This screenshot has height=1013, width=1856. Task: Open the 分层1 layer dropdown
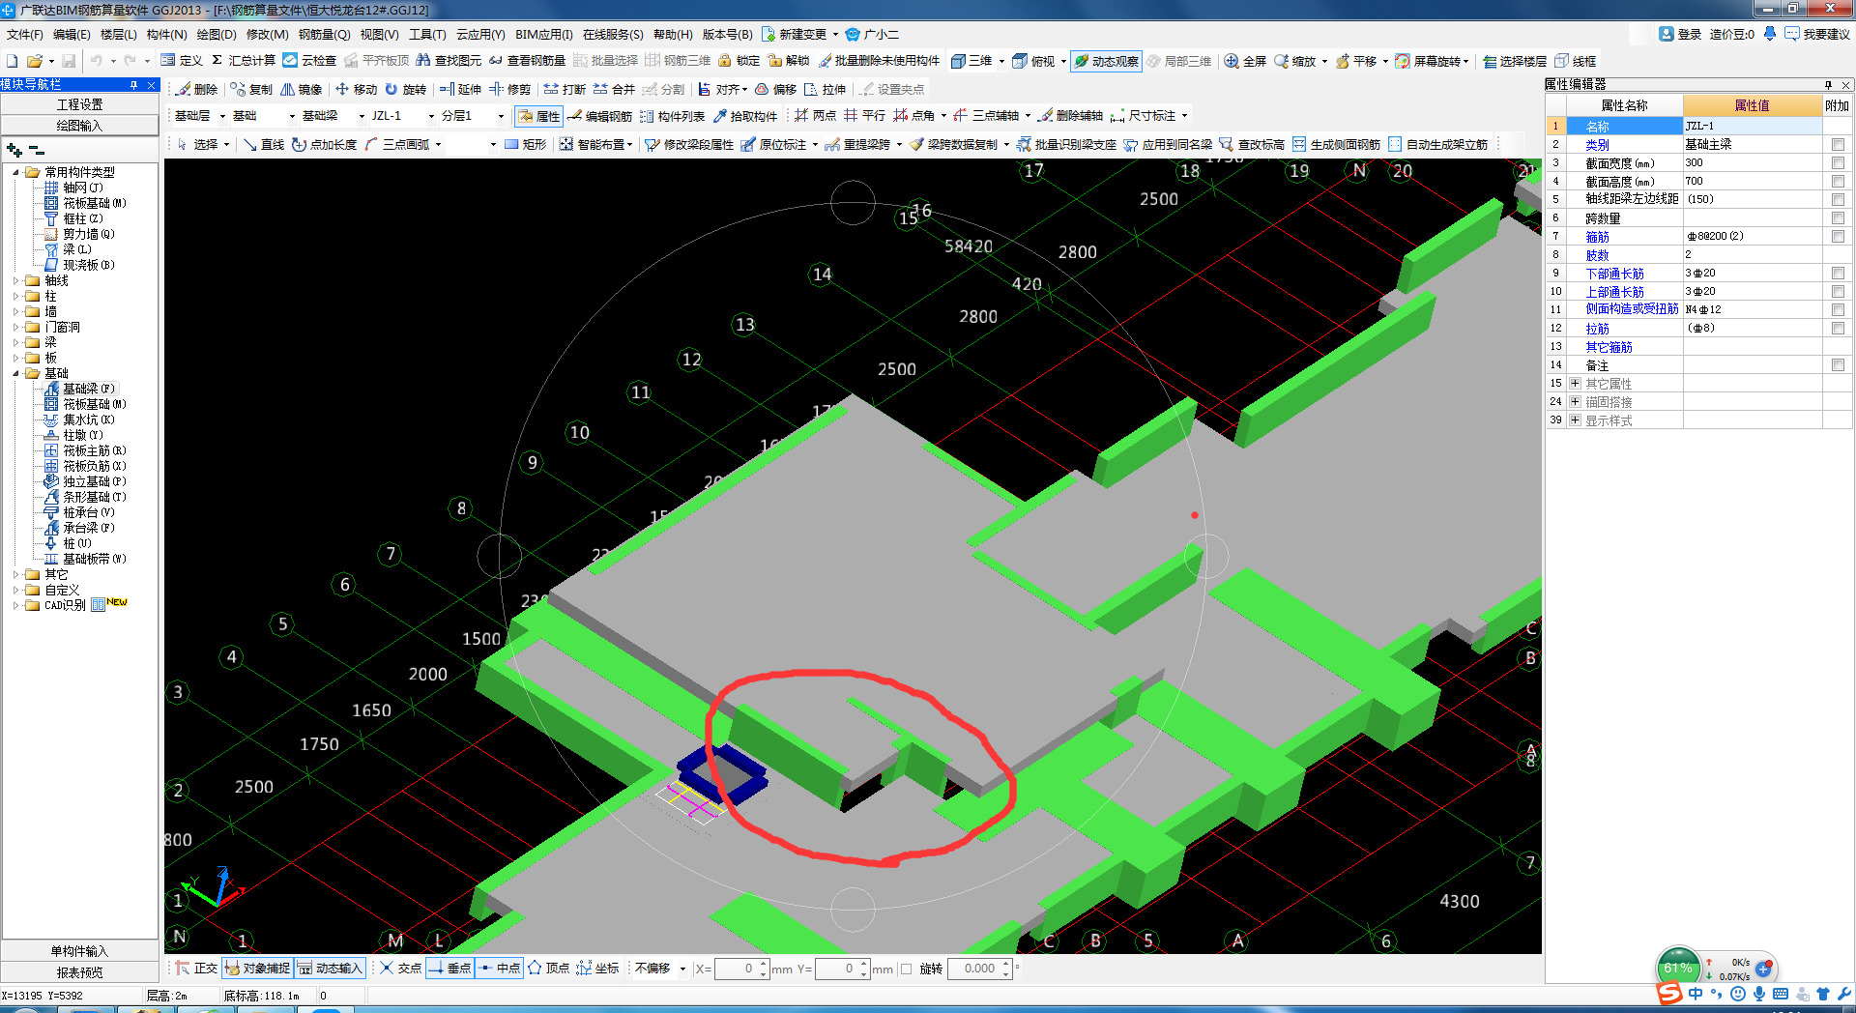(501, 116)
